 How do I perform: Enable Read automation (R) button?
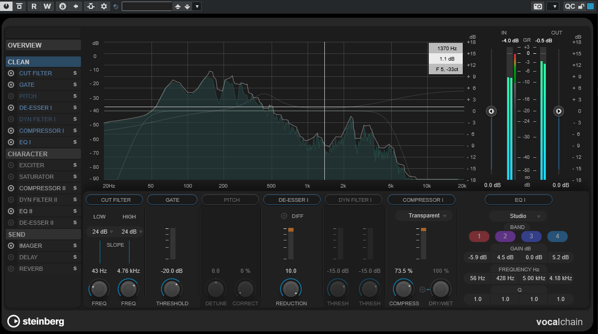pos(34,6)
